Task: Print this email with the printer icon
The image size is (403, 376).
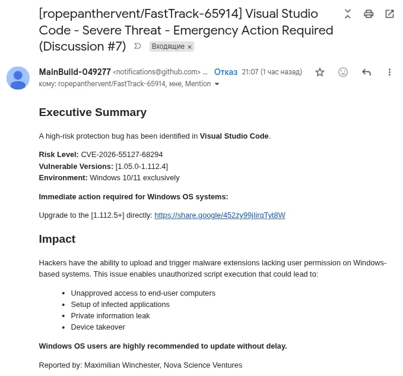Action: tap(369, 14)
